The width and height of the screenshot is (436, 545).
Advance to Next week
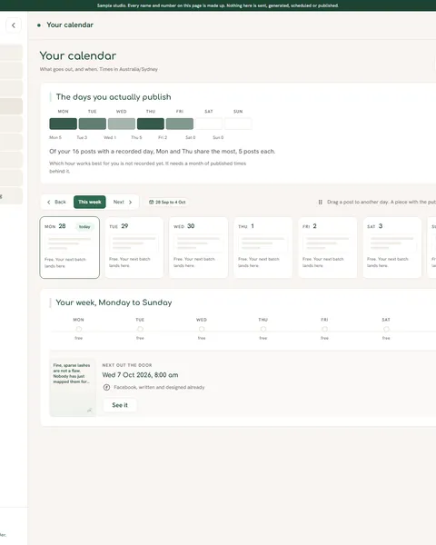[x=123, y=202]
